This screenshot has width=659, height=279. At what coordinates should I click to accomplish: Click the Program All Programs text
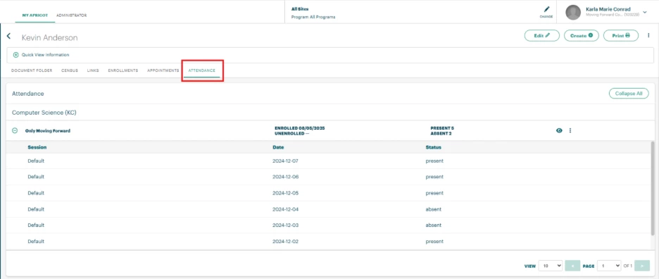coord(313,17)
